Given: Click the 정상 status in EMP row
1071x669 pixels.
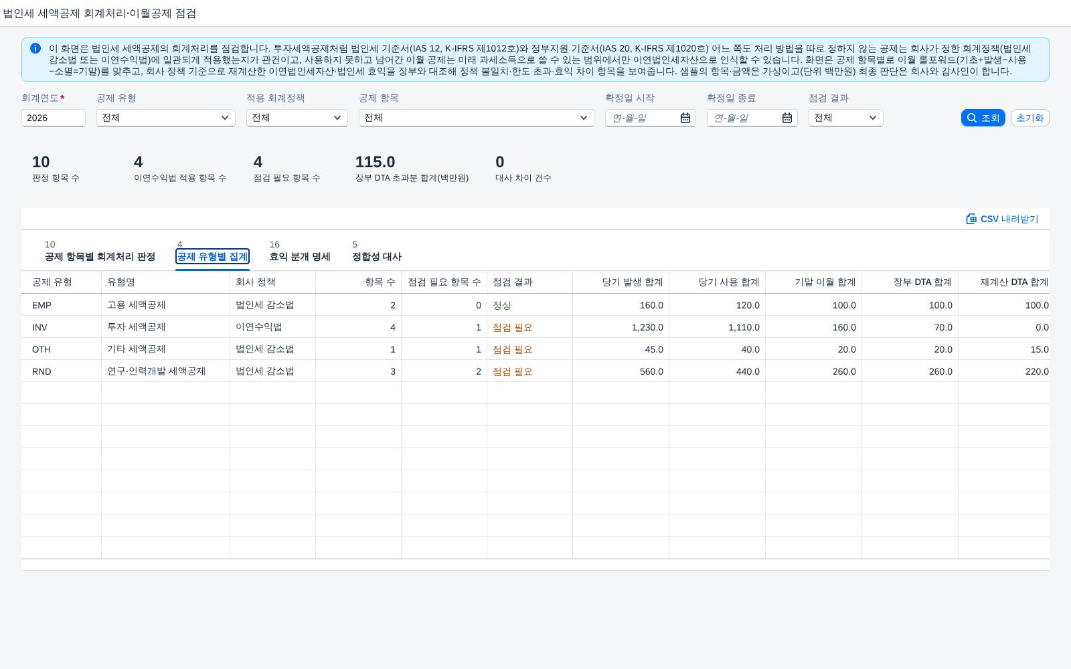Looking at the screenshot, I should click(x=502, y=305).
